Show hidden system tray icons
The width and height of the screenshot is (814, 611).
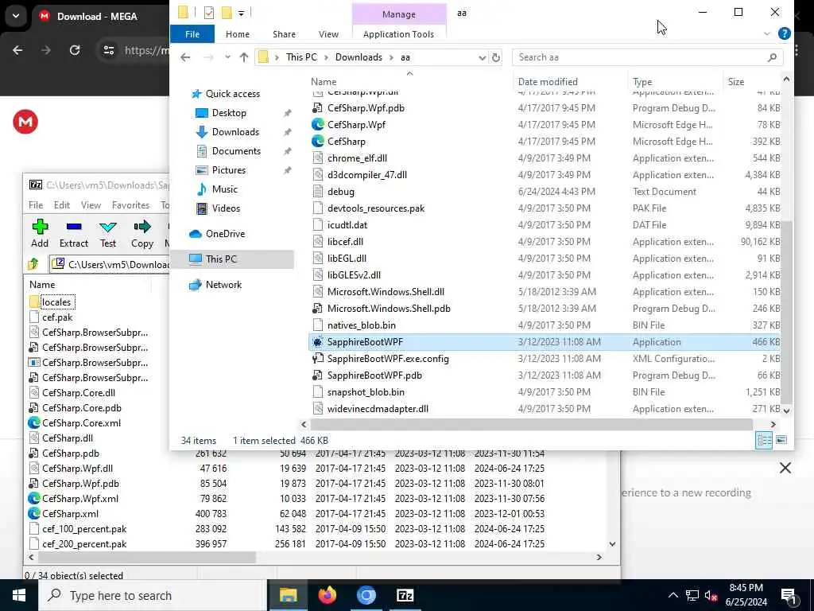[673, 595]
